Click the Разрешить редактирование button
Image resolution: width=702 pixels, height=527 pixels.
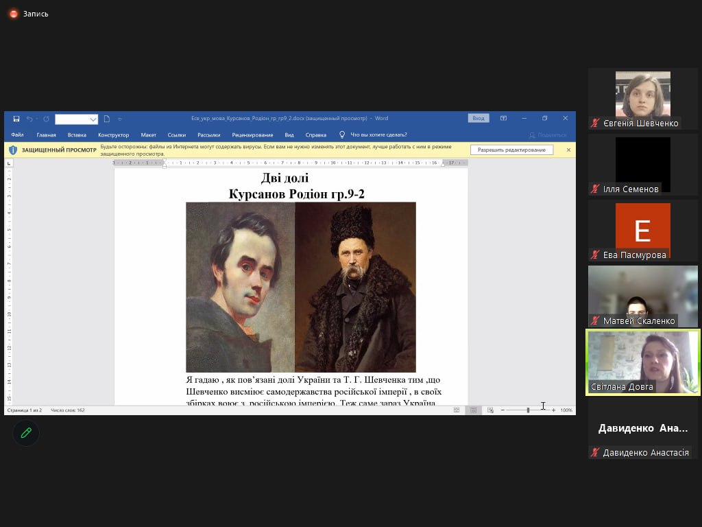click(x=511, y=150)
